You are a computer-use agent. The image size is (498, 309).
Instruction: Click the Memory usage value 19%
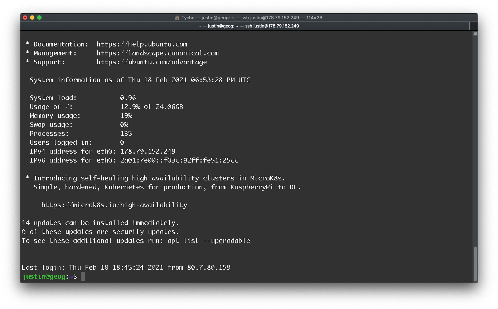click(x=126, y=116)
